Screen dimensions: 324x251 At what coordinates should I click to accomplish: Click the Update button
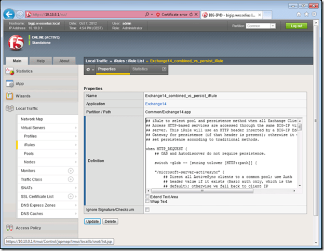click(92, 221)
